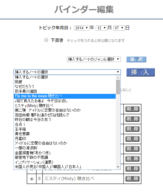This screenshot has width=163, height=192.
Task: Click the 挿入 insert button
Action: click(140, 72)
